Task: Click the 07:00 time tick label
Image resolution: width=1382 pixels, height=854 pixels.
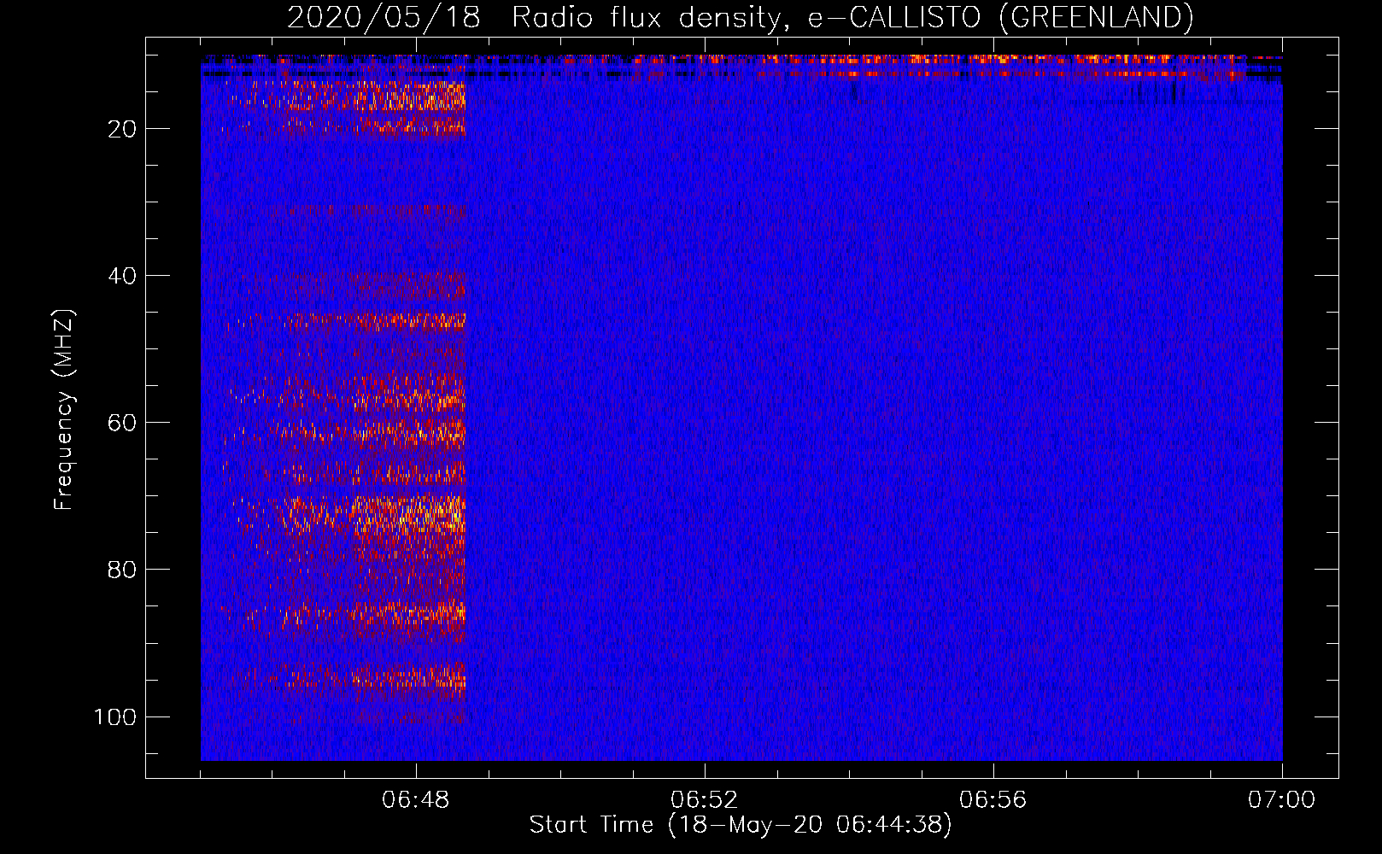Action: click(1282, 800)
